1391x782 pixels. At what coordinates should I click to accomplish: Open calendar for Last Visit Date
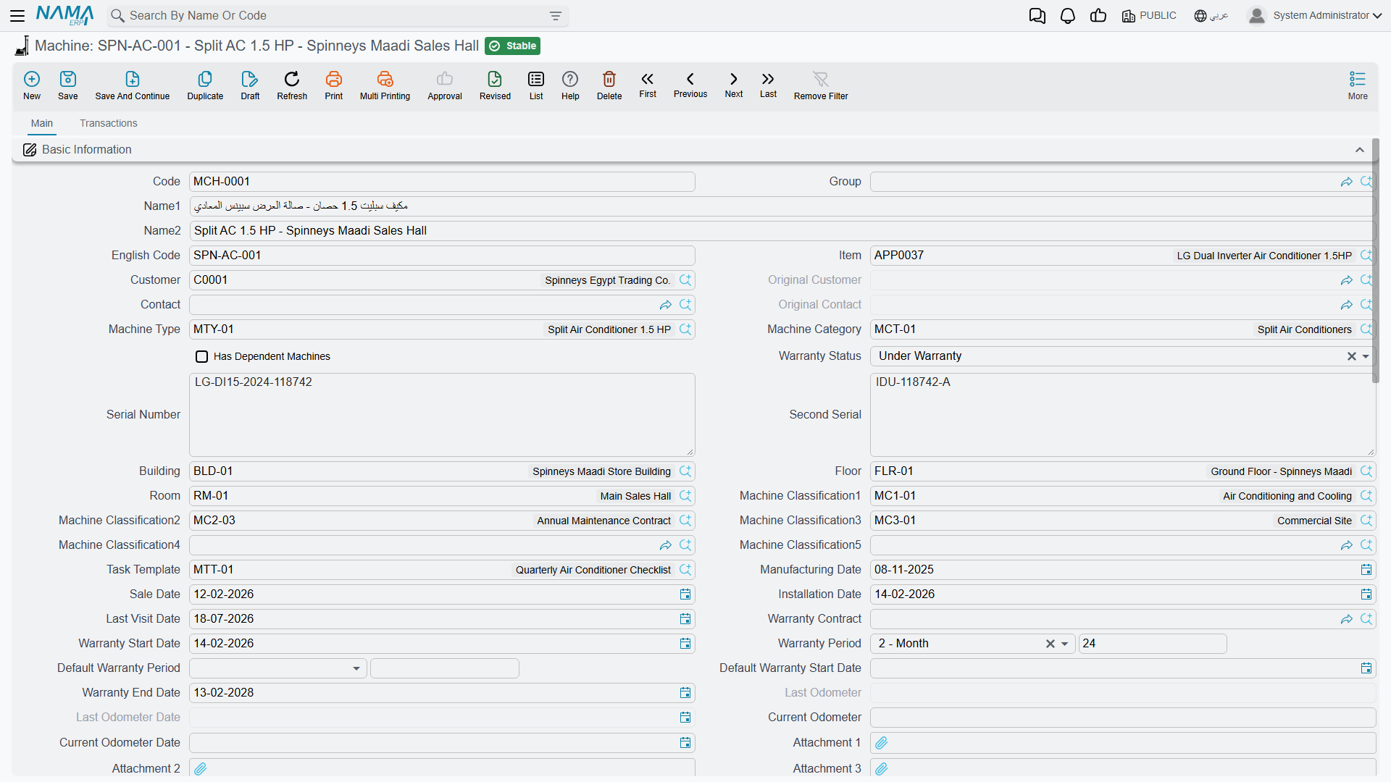pyautogui.click(x=685, y=619)
